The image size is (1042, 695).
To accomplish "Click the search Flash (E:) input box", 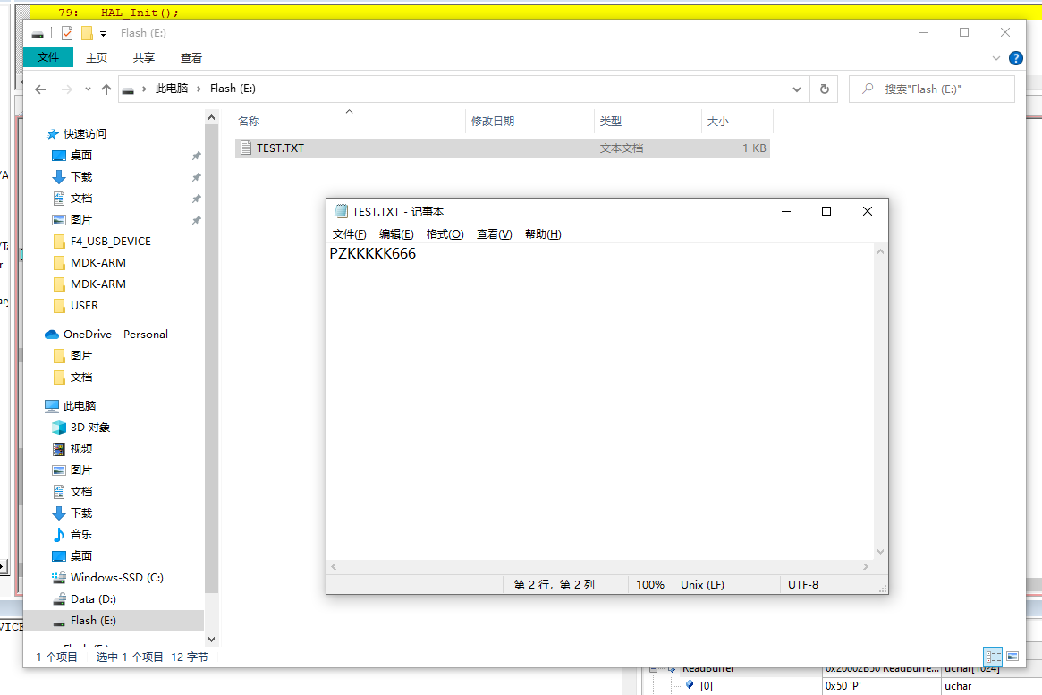I will 932,89.
